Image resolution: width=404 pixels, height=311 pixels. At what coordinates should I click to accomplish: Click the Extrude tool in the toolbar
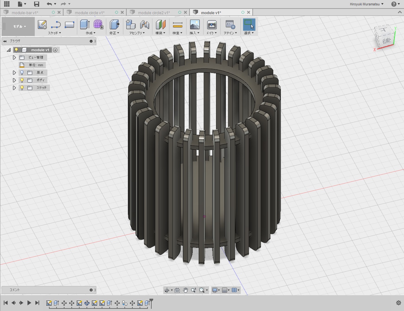85,24
